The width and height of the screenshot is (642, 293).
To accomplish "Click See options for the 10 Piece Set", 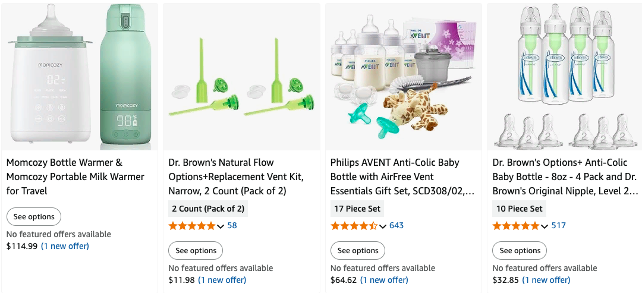I will [x=520, y=251].
